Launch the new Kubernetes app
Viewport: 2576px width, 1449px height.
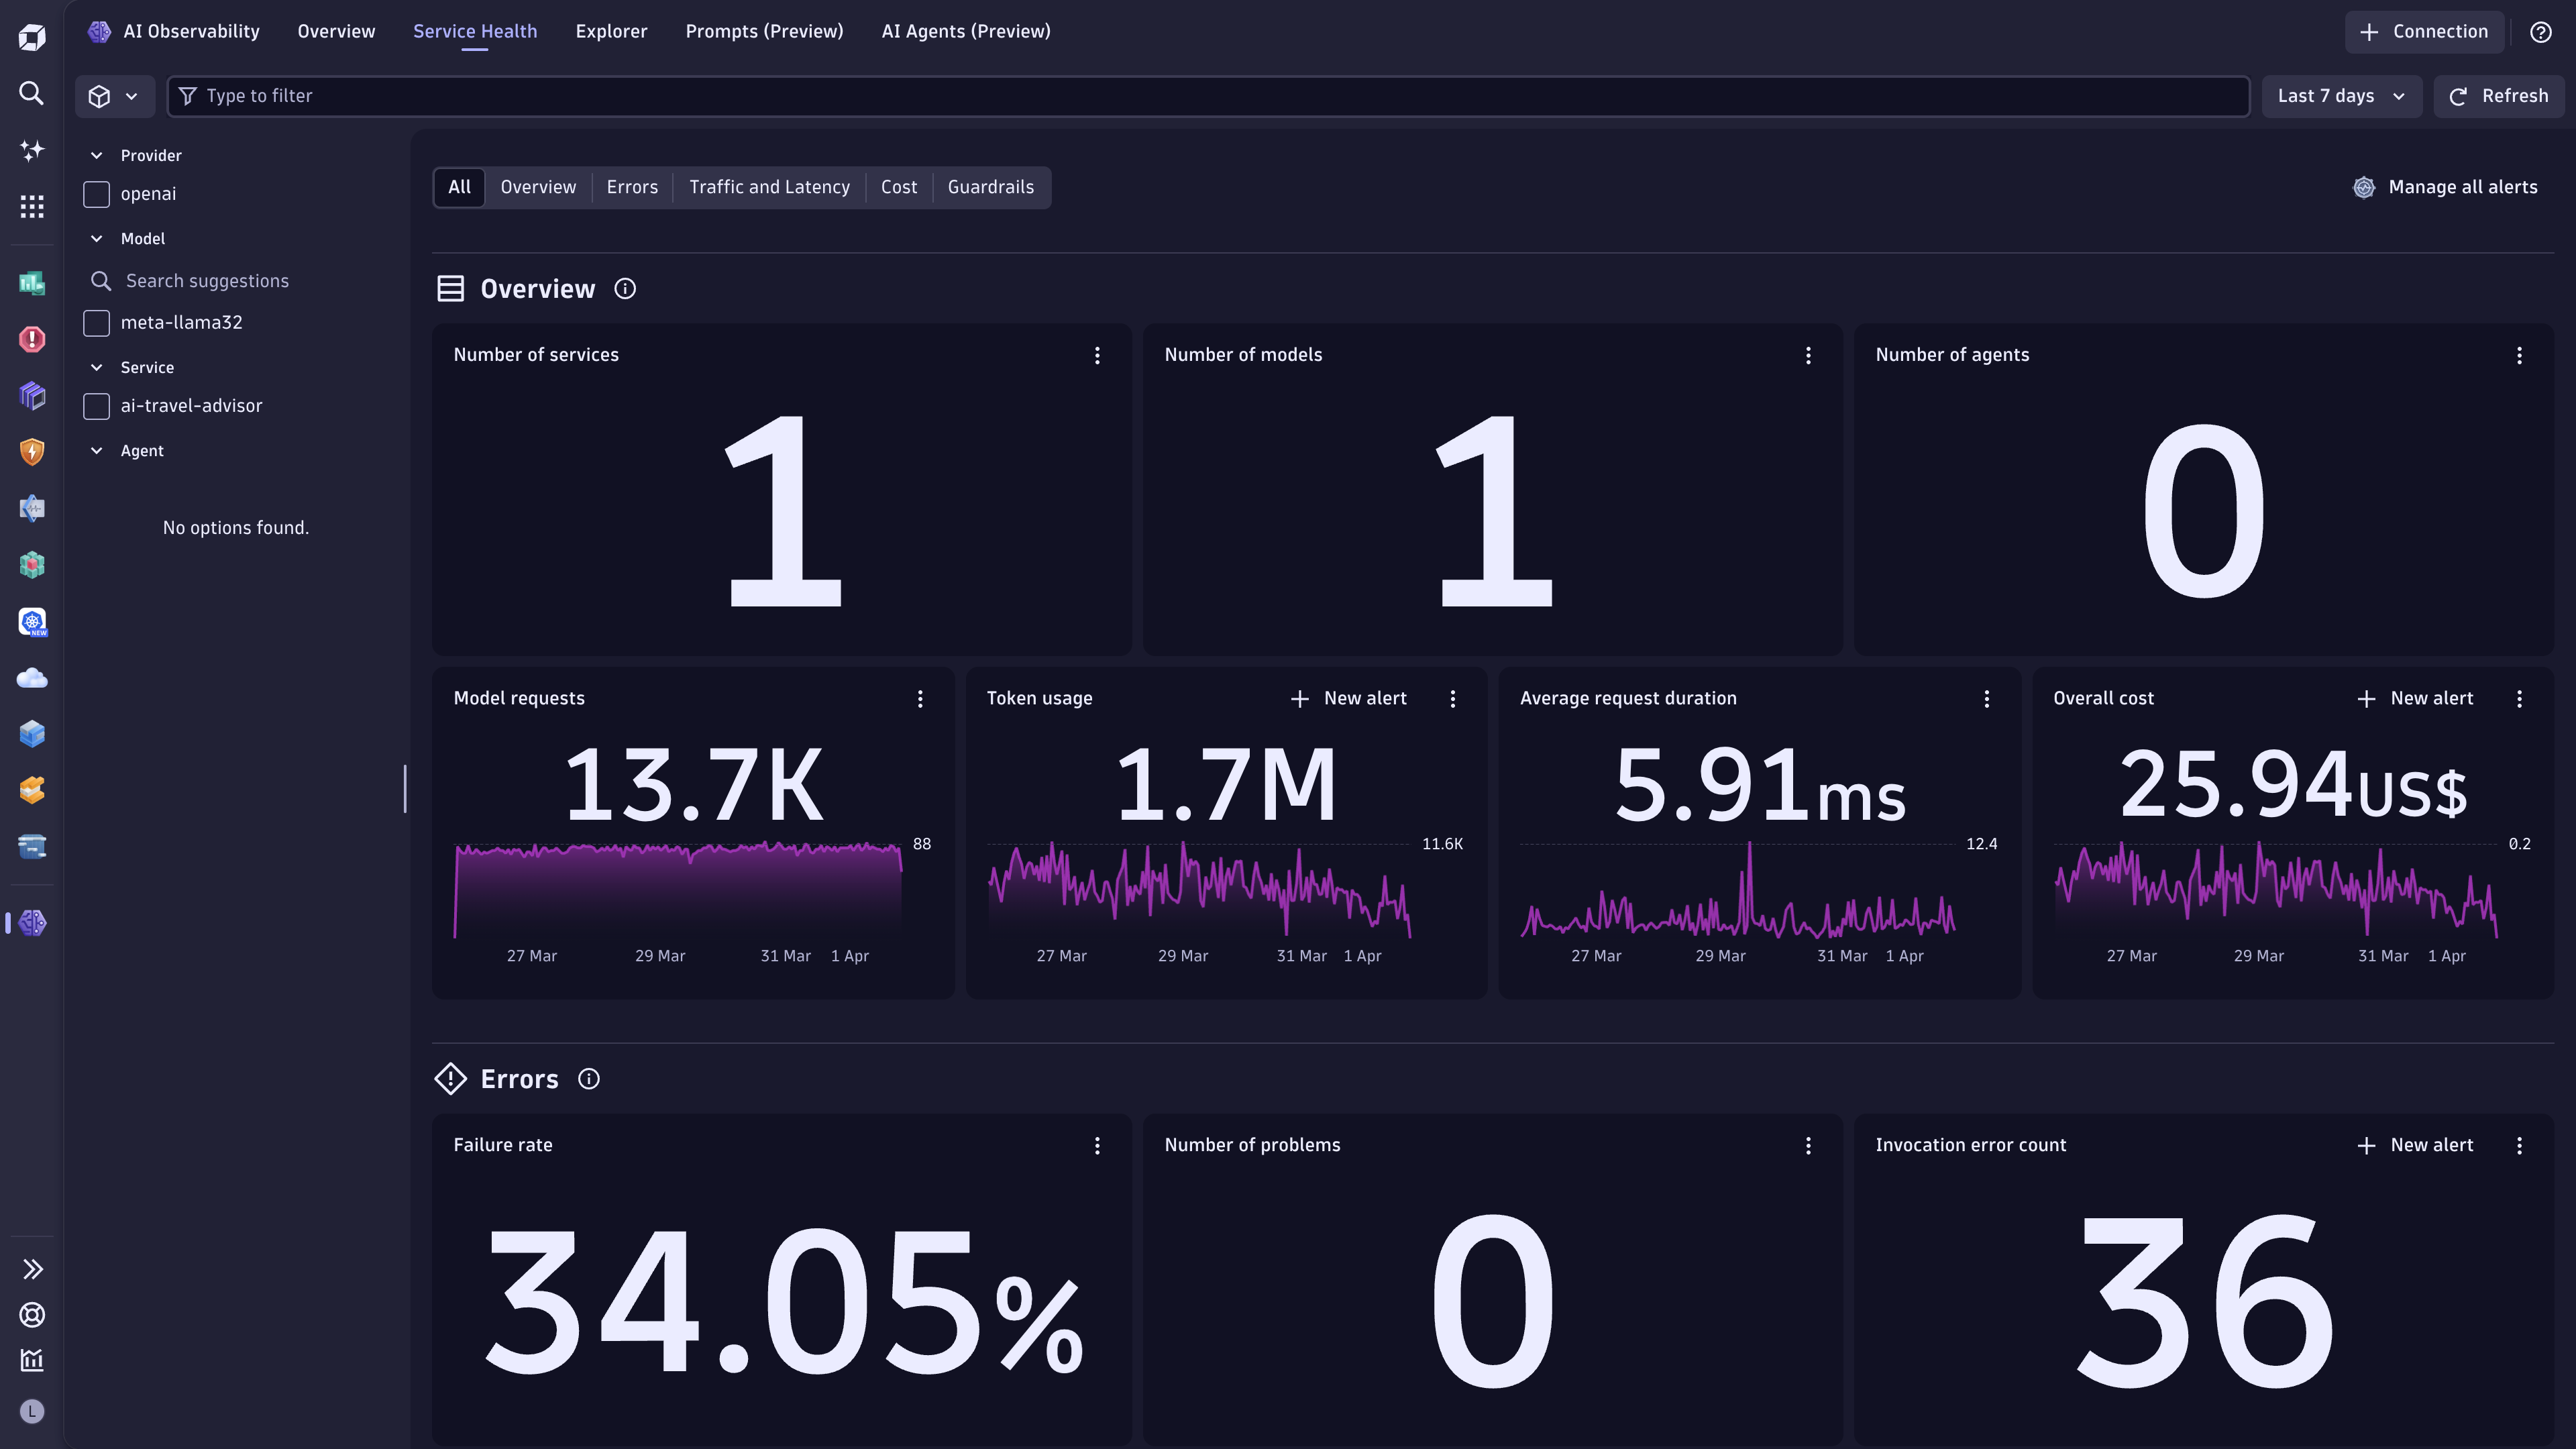pyautogui.click(x=31, y=622)
